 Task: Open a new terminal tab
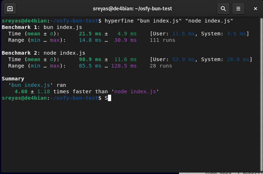10,9
